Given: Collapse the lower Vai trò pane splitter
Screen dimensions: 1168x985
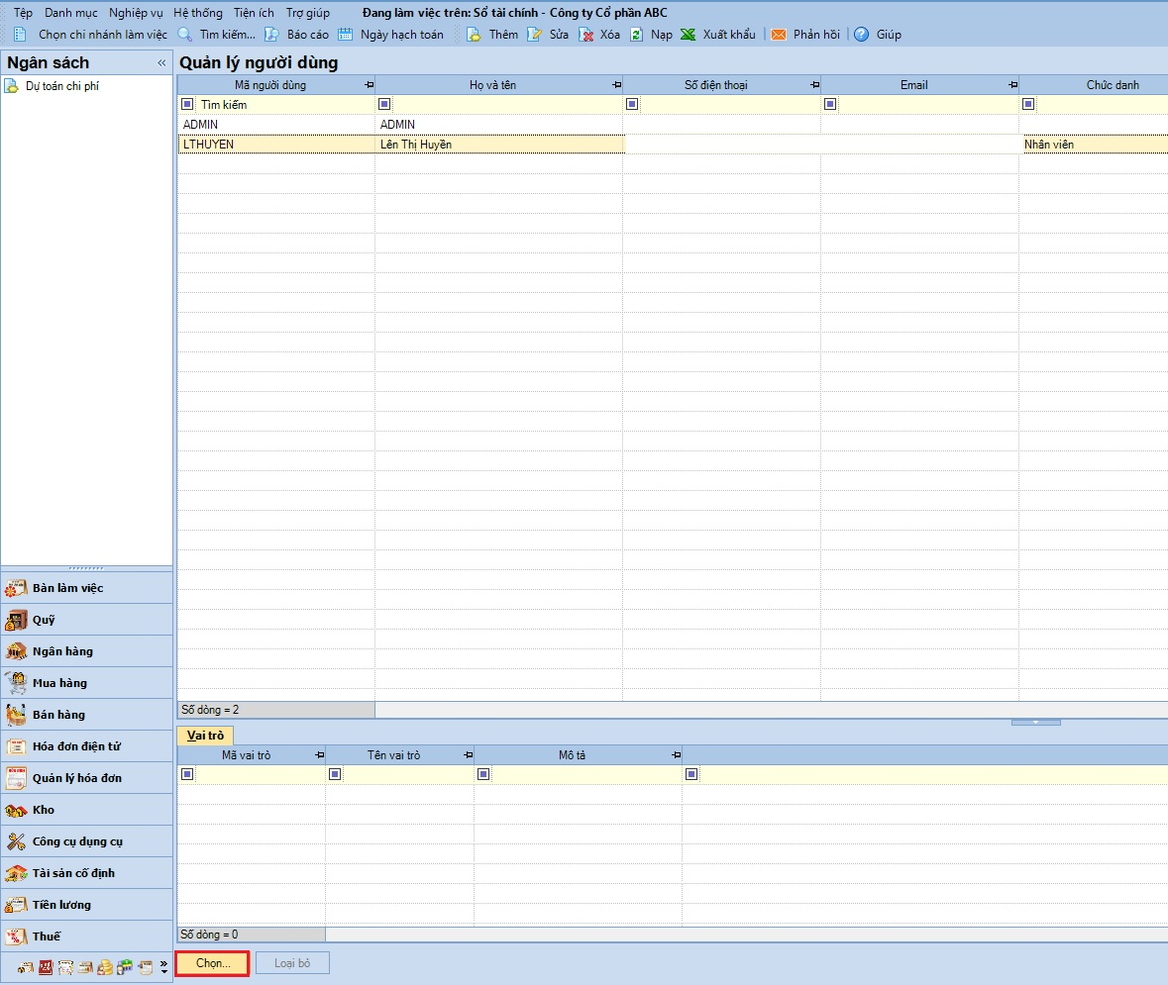Looking at the screenshot, I should (x=1035, y=722).
